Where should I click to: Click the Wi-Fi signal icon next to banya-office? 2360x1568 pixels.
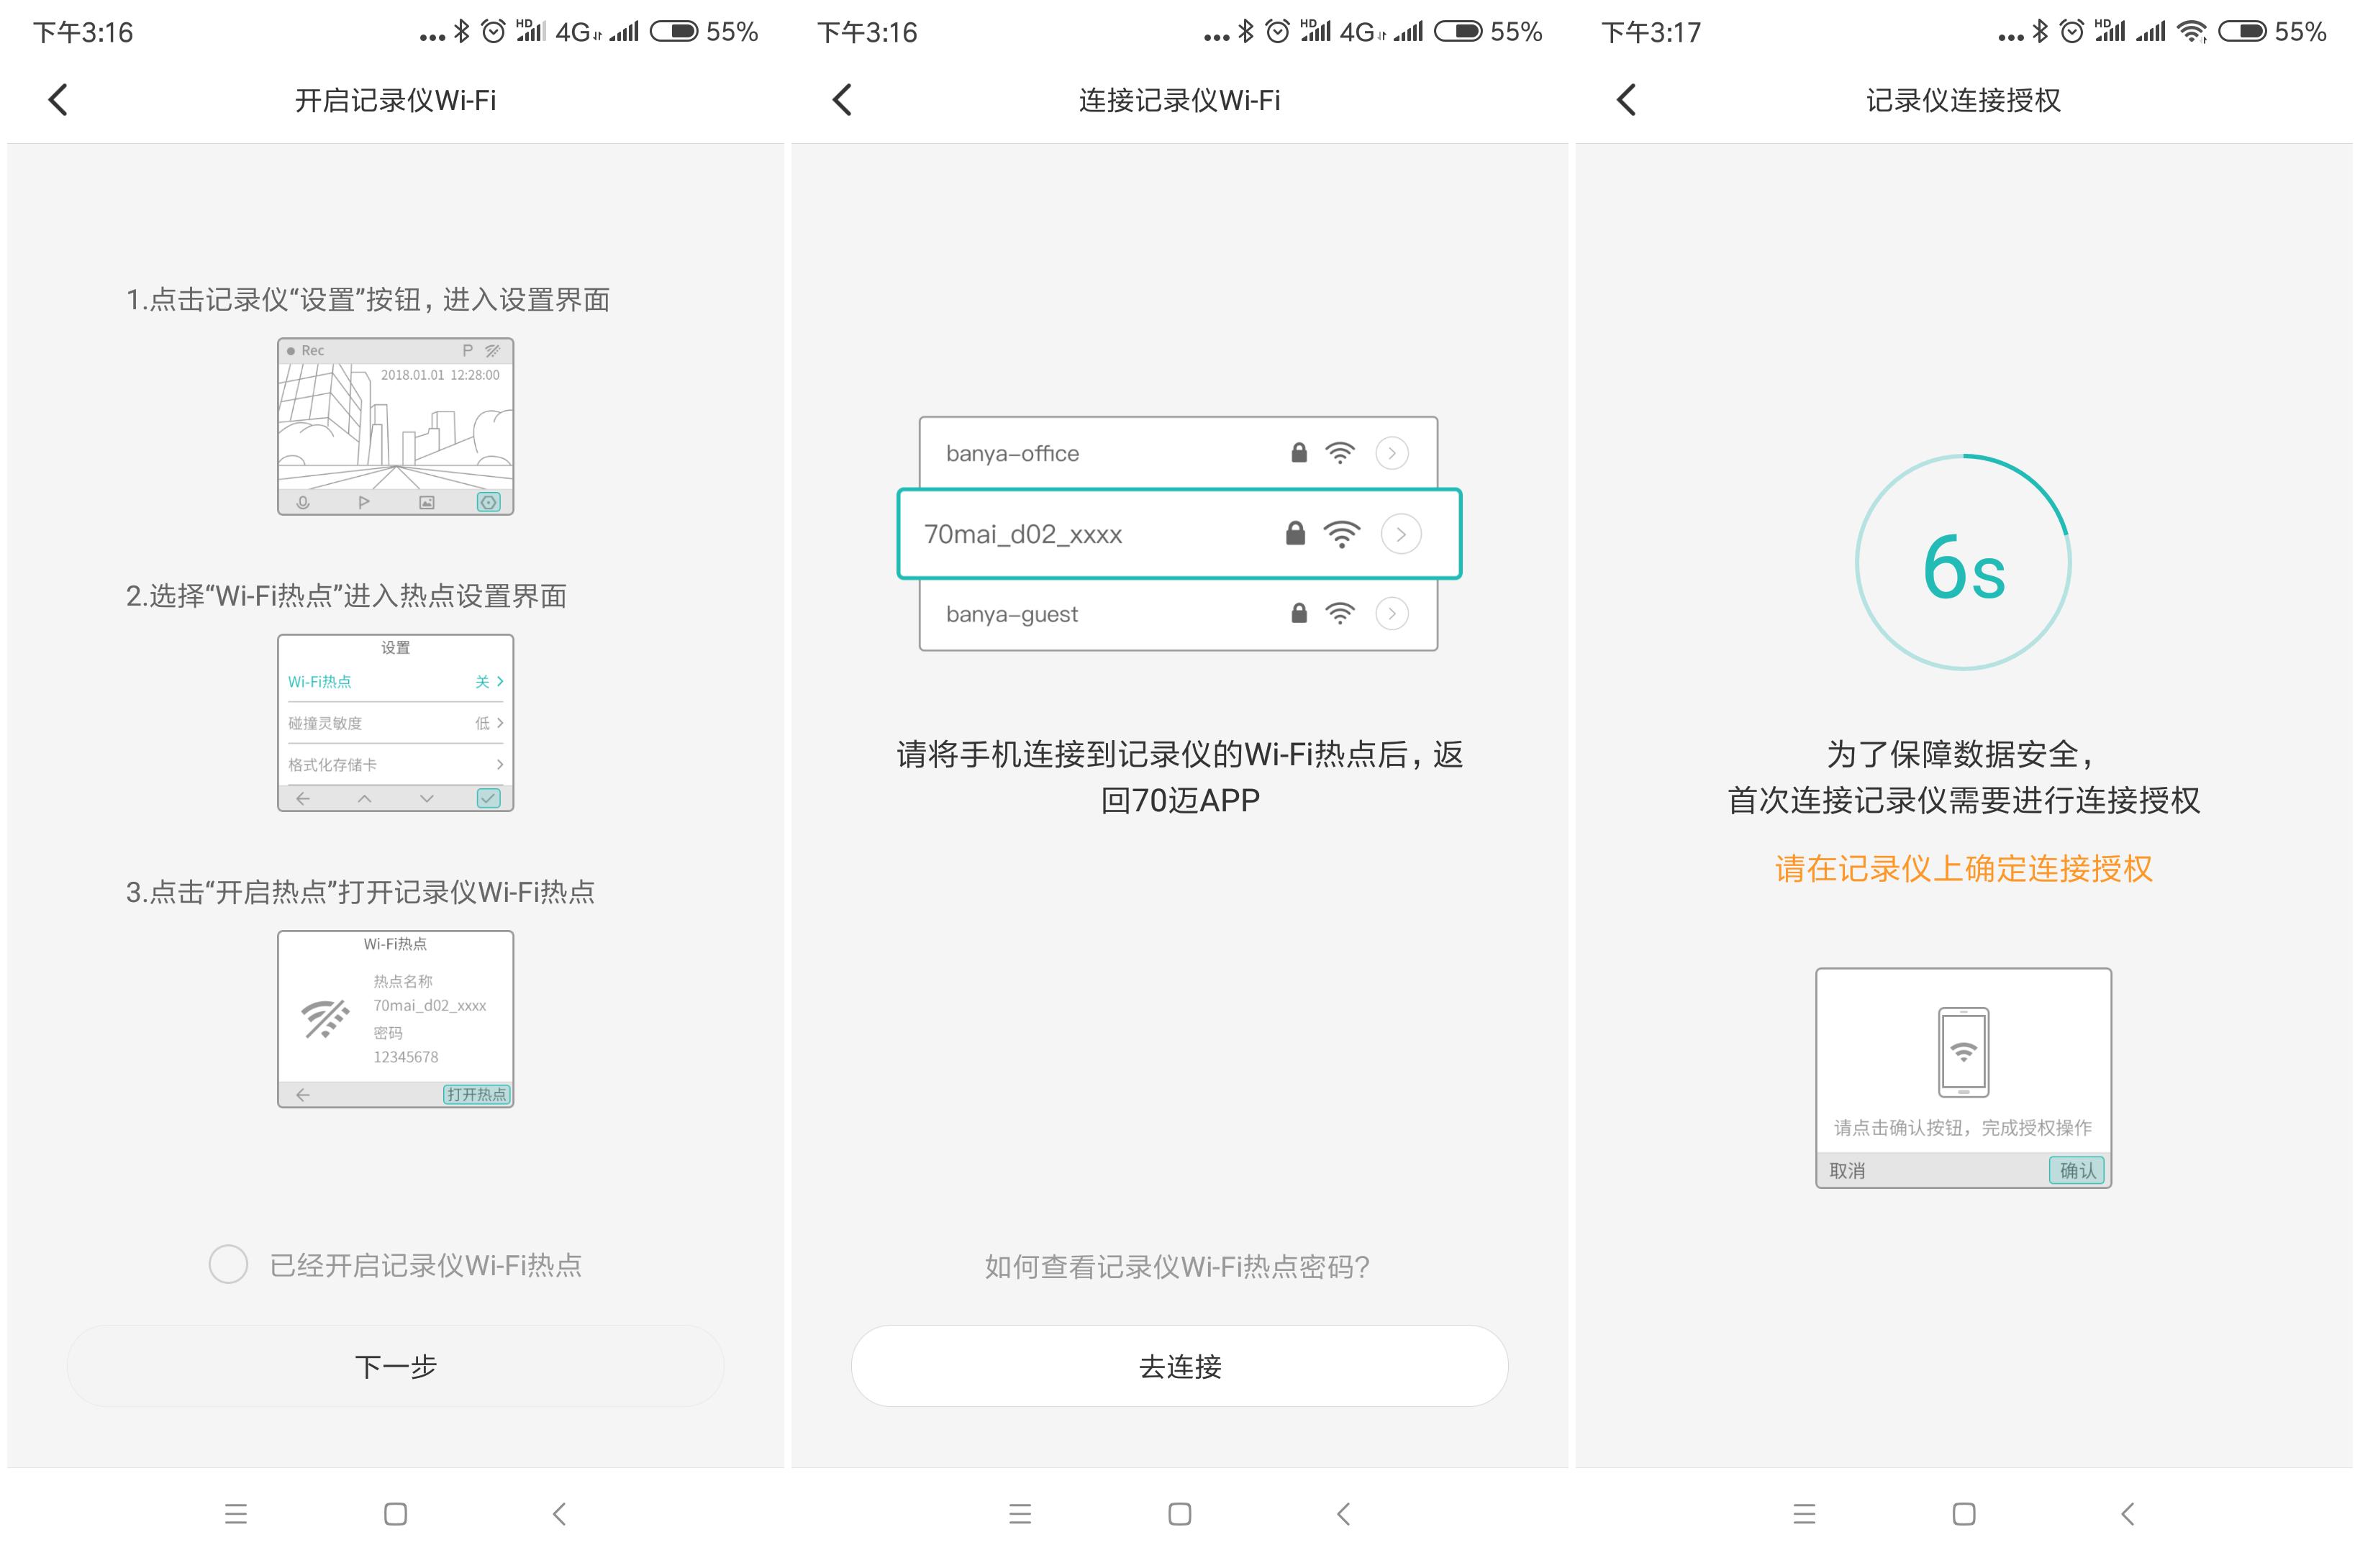click(x=1340, y=452)
